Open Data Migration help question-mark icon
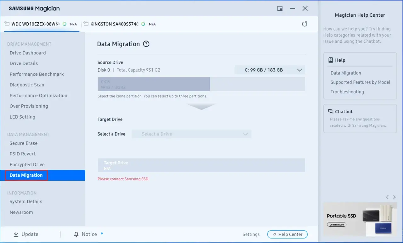 pyautogui.click(x=146, y=44)
